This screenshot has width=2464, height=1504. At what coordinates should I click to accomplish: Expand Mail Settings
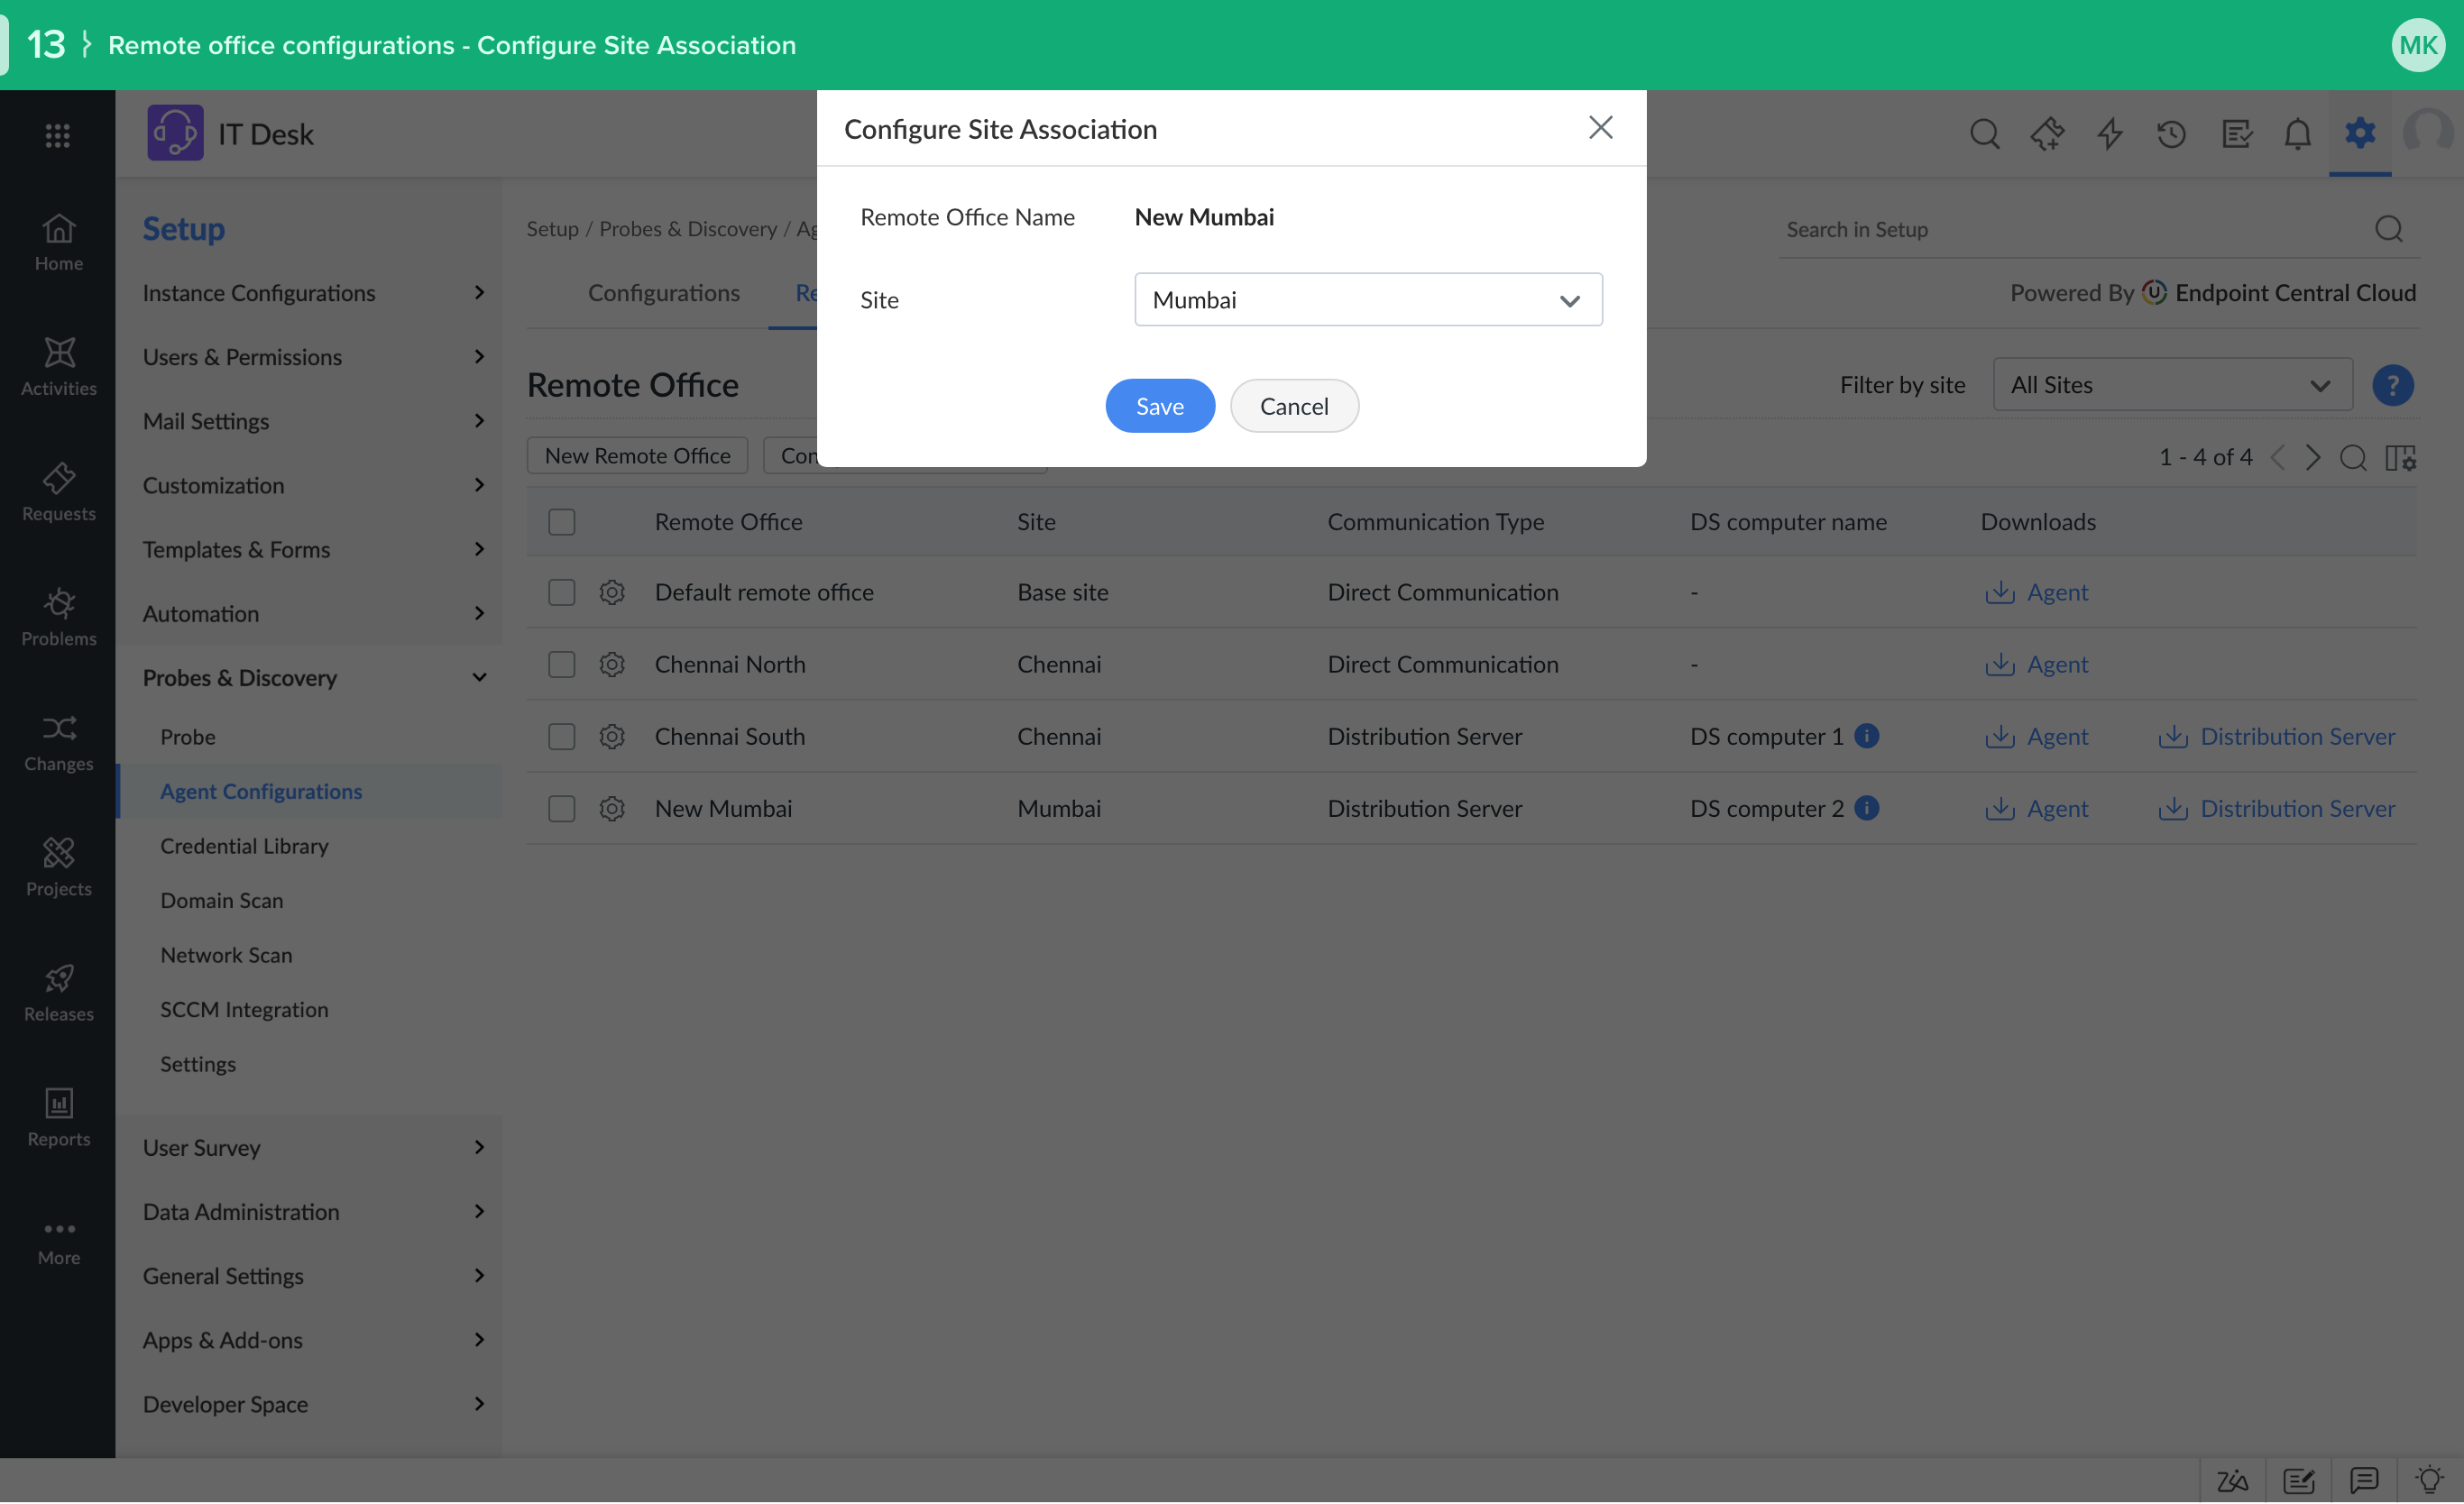[x=310, y=421]
